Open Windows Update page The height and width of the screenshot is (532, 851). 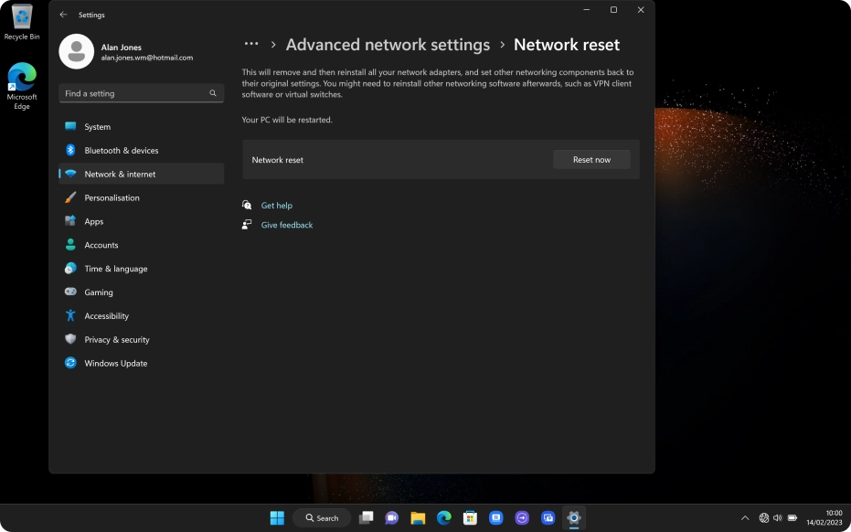point(115,364)
